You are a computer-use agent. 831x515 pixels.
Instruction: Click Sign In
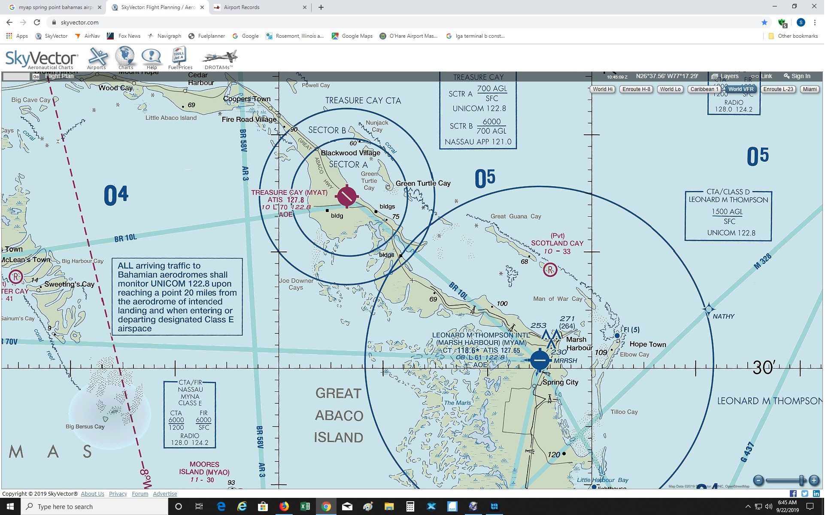coord(797,76)
